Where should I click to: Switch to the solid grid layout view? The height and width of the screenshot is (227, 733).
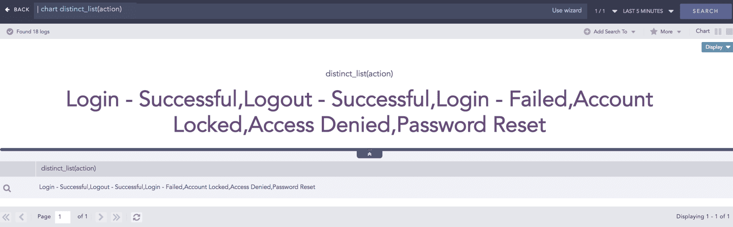(729, 32)
